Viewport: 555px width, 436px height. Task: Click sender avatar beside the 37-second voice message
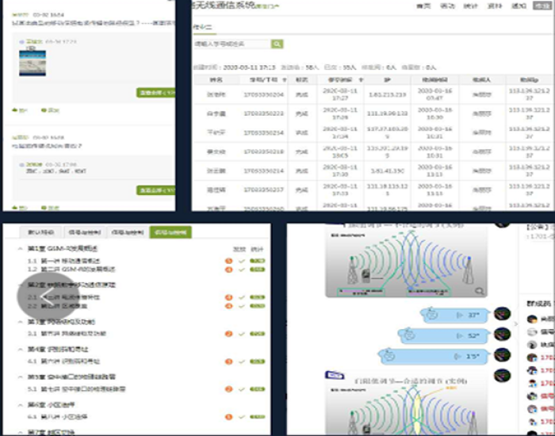pyautogui.click(x=502, y=315)
